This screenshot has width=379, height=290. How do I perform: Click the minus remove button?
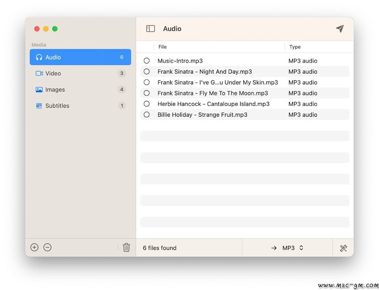click(x=47, y=247)
